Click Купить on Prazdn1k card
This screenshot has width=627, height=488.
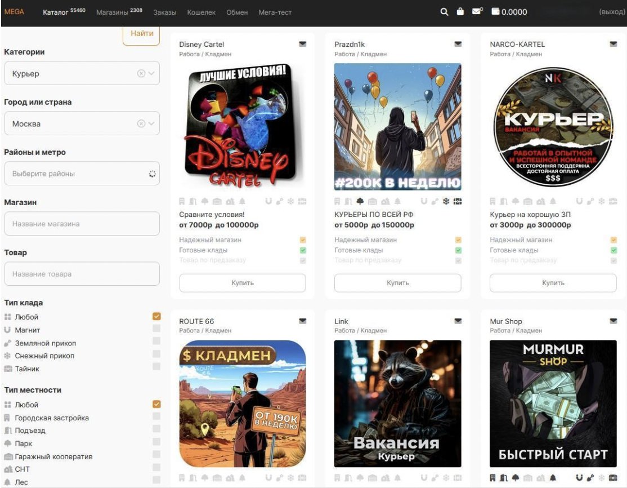[x=398, y=283]
